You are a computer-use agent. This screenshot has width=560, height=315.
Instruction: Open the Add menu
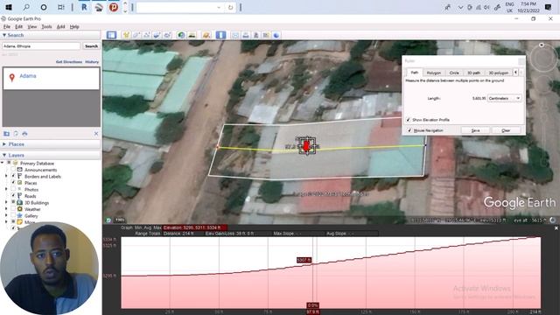[60, 27]
